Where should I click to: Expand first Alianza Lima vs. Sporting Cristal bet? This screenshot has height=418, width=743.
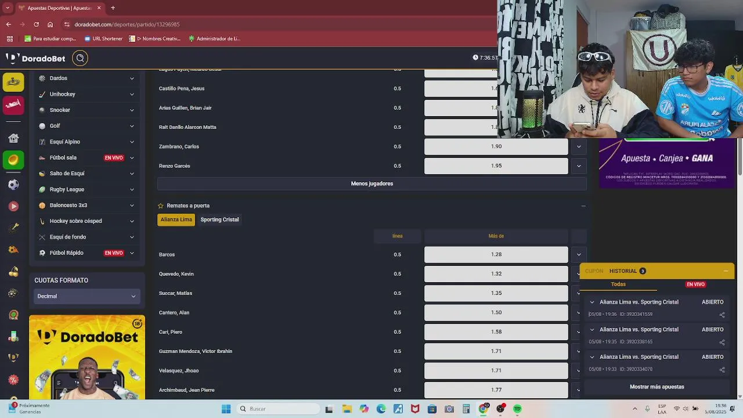coord(592,302)
